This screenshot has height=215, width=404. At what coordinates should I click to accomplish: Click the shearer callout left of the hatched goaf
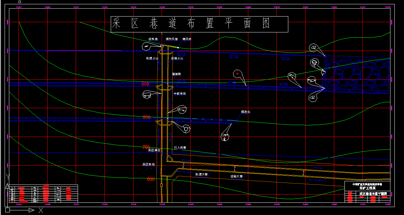point(315,62)
